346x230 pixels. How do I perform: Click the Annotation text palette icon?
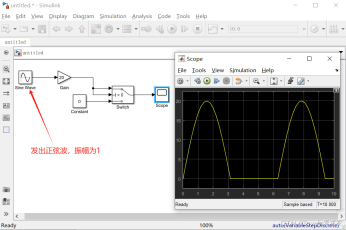point(6,105)
